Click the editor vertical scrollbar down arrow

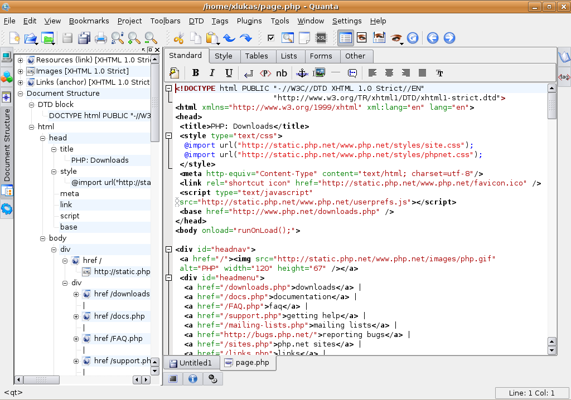pos(551,351)
